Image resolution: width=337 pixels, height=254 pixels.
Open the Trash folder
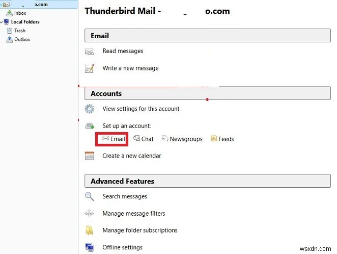20,31
